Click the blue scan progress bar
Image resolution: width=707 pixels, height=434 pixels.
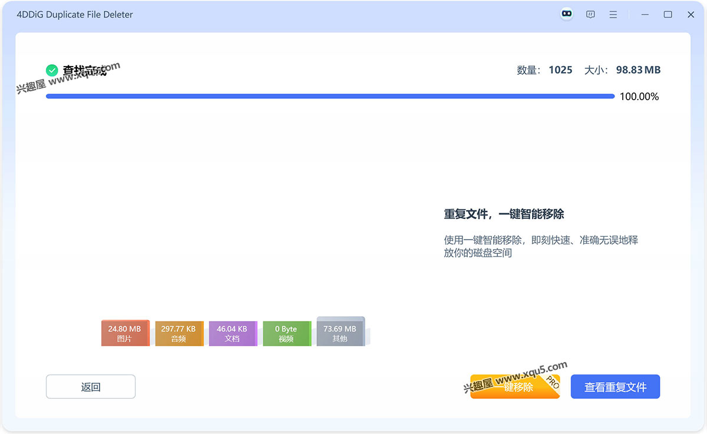point(330,96)
